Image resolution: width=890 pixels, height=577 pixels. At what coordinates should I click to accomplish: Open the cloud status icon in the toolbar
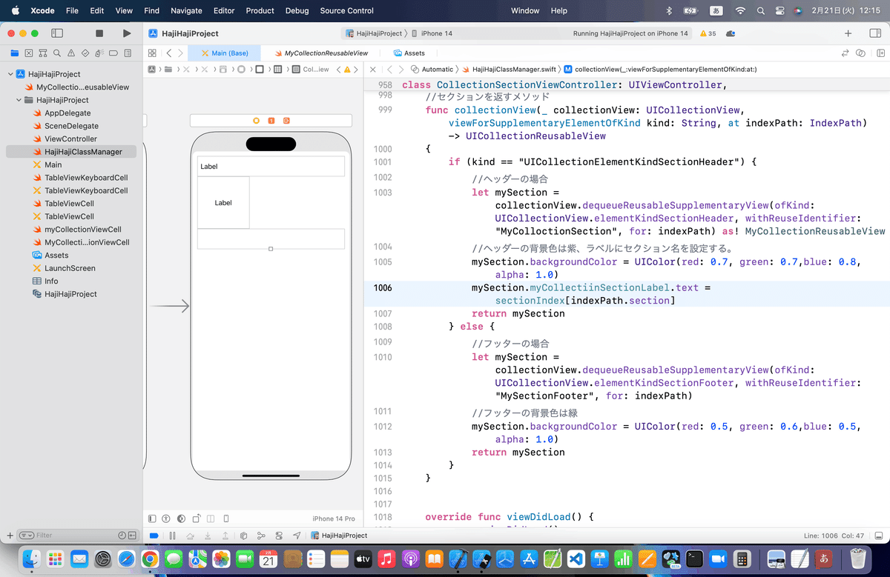(731, 33)
